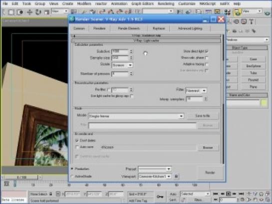Toggle the Don't delete checkbox

click(x=77, y=140)
